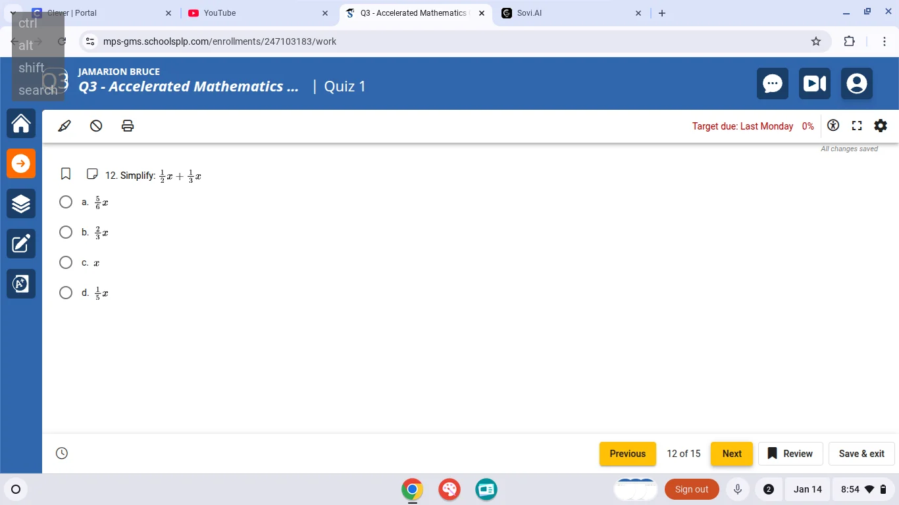This screenshot has height=505, width=899.
Task: Bookmark this page with star icon
Action: point(816,41)
